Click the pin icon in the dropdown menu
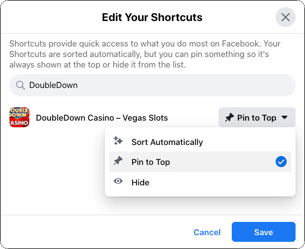The height and width of the screenshot is (249, 305). pos(118,160)
